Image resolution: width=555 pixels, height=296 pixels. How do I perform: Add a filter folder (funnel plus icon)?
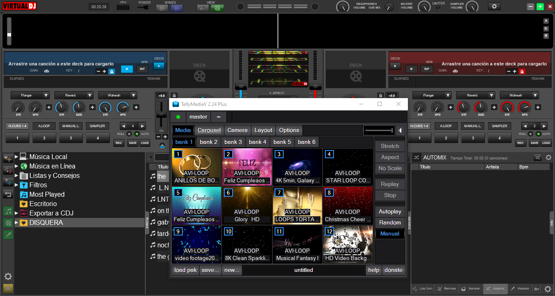click(x=8, y=182)
